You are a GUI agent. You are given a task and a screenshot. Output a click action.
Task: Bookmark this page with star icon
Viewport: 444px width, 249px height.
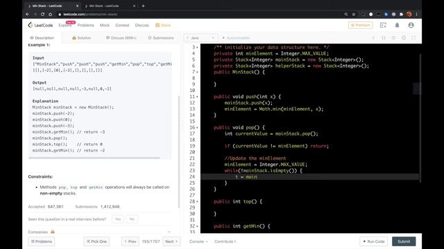[354, 14]
